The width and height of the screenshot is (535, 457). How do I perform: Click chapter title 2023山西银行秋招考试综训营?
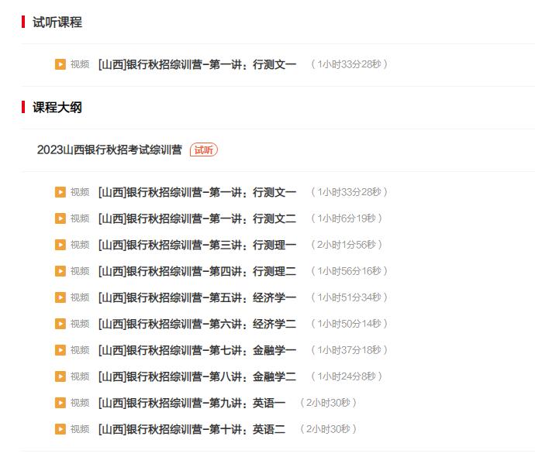109,149
